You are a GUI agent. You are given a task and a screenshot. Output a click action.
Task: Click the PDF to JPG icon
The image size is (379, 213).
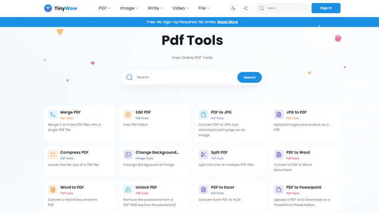tap(203, 114)
